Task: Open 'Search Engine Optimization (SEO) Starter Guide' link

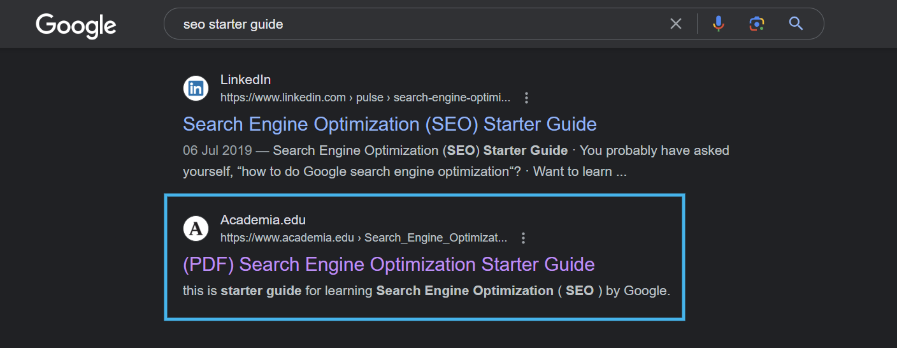Action: (389, 124)
